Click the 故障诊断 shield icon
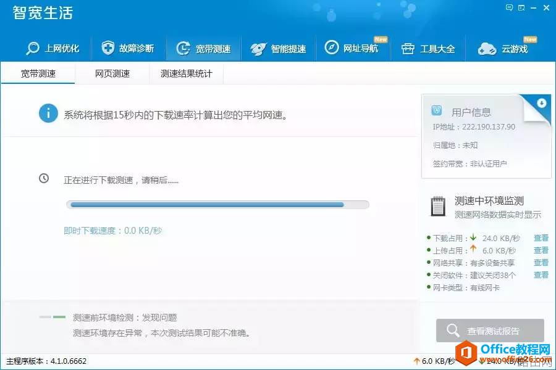This screenshot has width=556, height=370. click(107, 47)
